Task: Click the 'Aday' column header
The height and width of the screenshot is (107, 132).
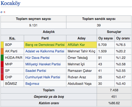Action: (x=81, y=38)
